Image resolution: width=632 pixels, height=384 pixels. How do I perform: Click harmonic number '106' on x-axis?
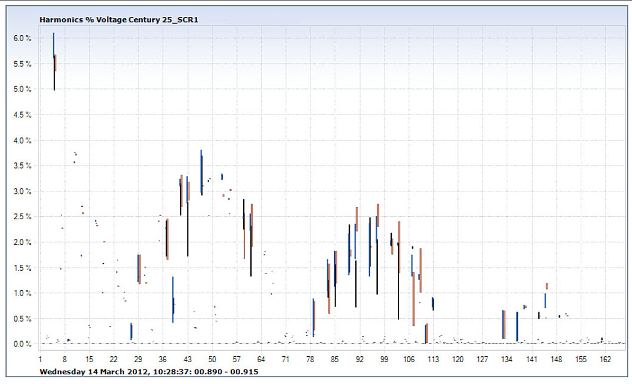pos(409,359)
